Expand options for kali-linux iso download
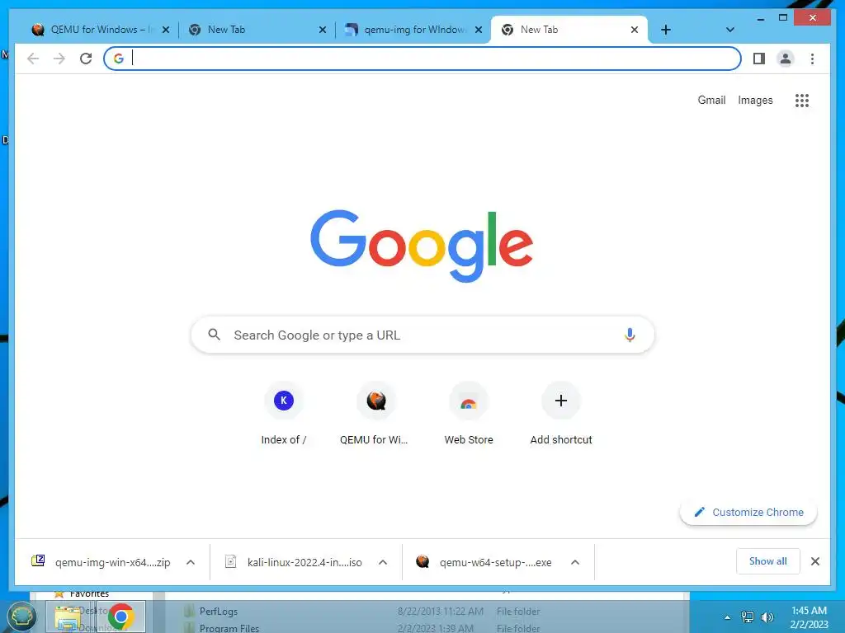This screenshot has height=633, width=845. tap(383, 562)
